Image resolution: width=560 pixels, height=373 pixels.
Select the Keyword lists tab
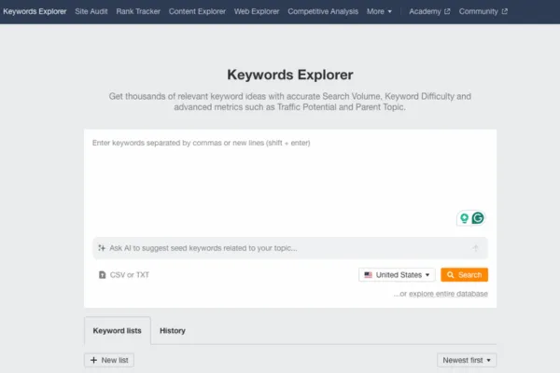(x=117, y=331)
